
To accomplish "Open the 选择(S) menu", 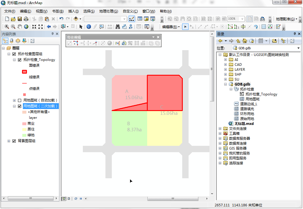I will 89,11.
